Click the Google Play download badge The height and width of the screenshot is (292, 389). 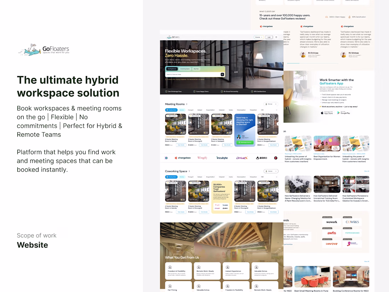click(344, 113)
